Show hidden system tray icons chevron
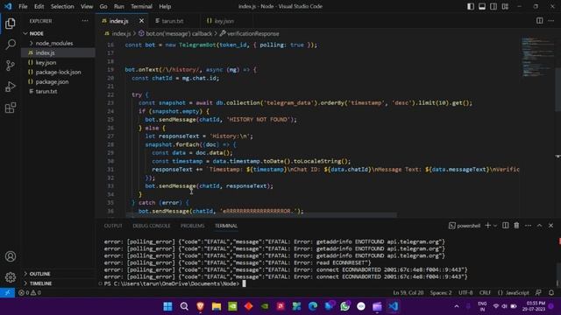The width and height of the screenshot is (561, 315). pos(457,306)
